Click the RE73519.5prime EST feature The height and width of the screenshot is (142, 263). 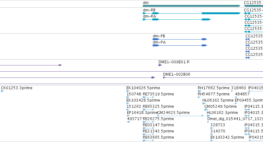coord(148,97)
